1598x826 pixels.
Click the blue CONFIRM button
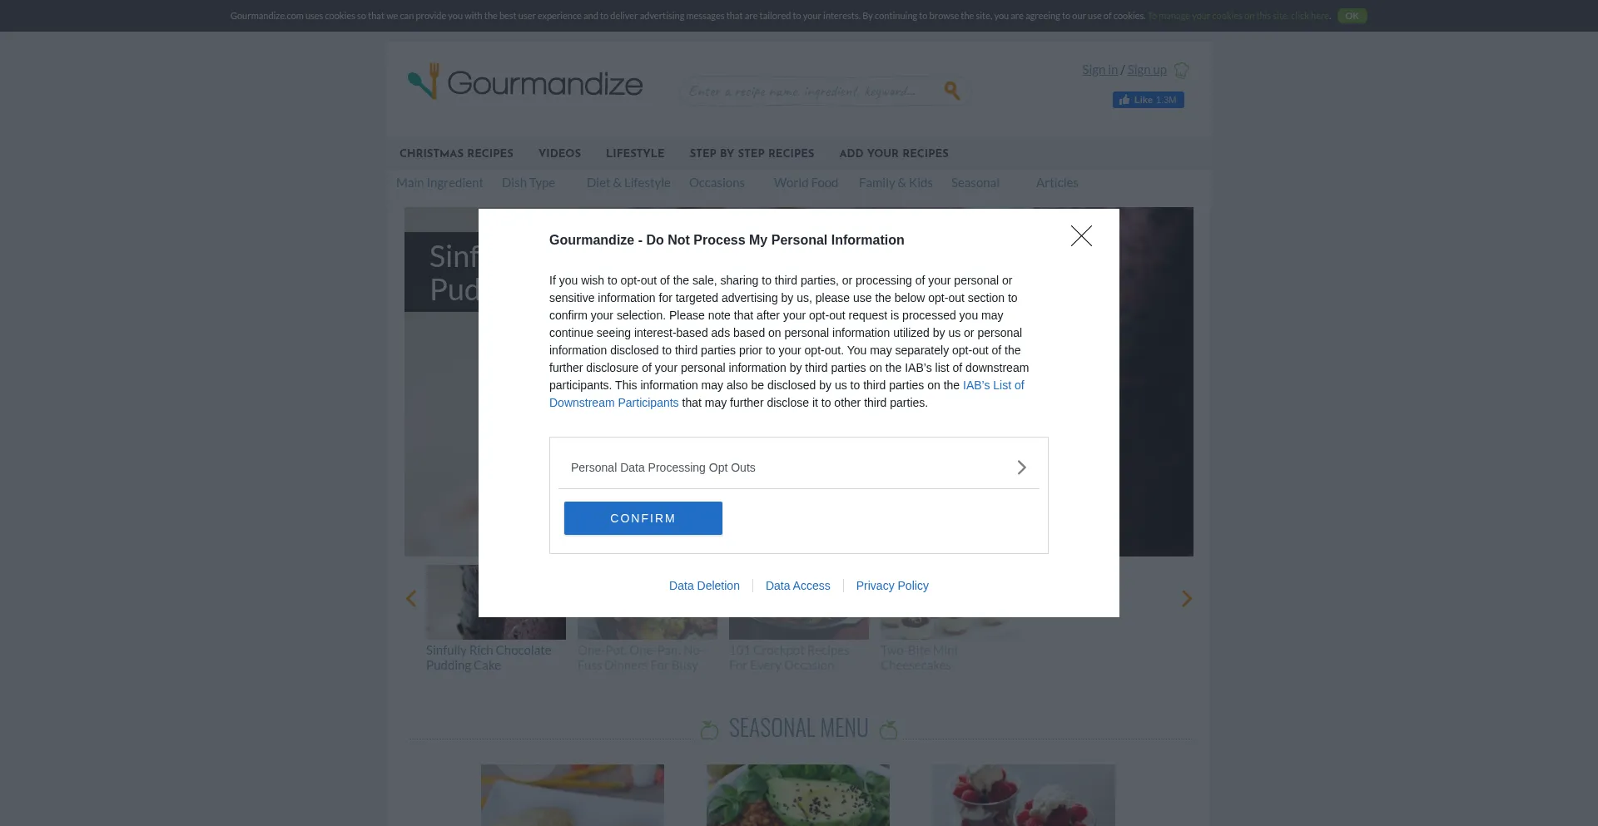coord(643,518)
